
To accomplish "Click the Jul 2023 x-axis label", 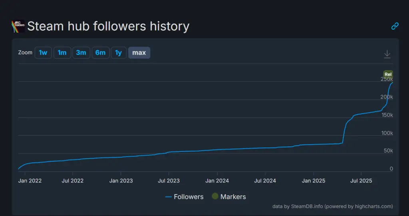I will tap(169, 181).
